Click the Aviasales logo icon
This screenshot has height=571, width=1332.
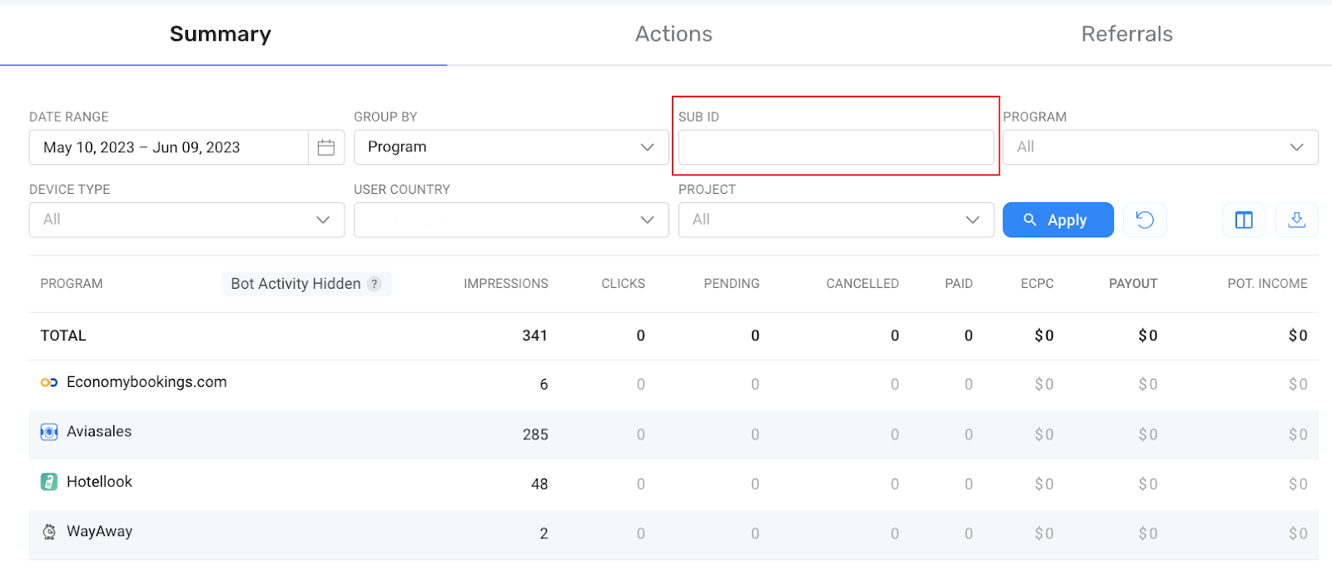49,432
